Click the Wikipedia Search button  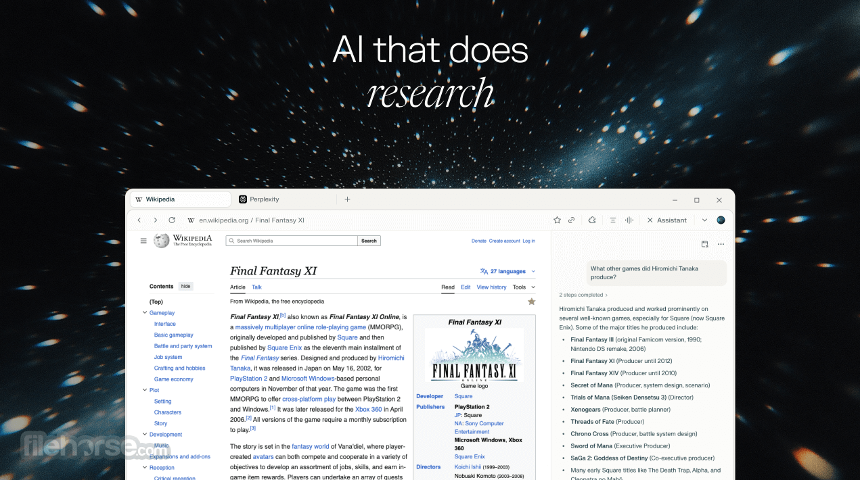(x=369, y=241)
